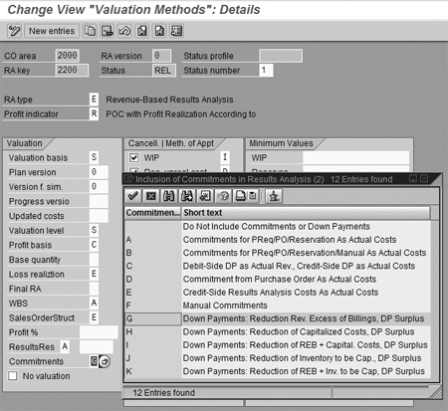Screen dimensions: 448x411
Task: Click the personal value list pin icon
Action: tap(274, 196)
